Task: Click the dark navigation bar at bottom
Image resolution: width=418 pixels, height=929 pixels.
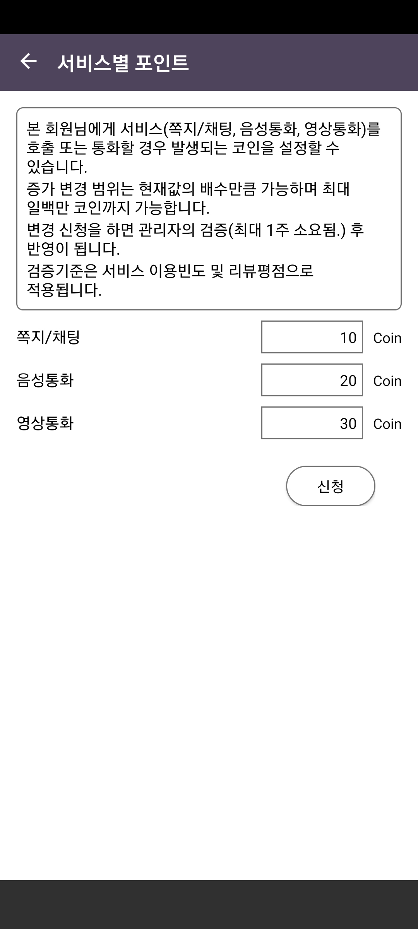Action: (209, 904)
